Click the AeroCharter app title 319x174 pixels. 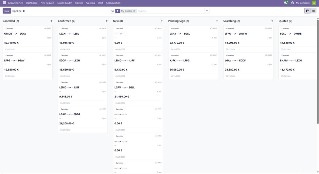click(15, 3)
